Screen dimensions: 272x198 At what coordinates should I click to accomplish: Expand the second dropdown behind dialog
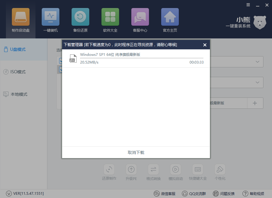click(258, 82)
